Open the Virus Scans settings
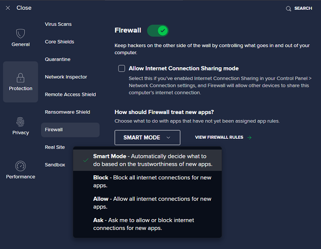The height and width of the screenshot is (249, 321). [58, 24]
